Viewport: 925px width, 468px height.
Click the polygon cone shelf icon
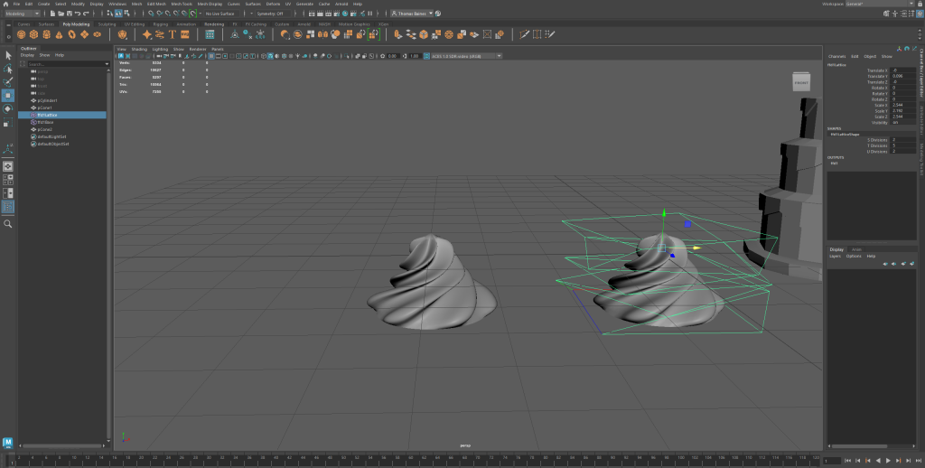point(60,34)
